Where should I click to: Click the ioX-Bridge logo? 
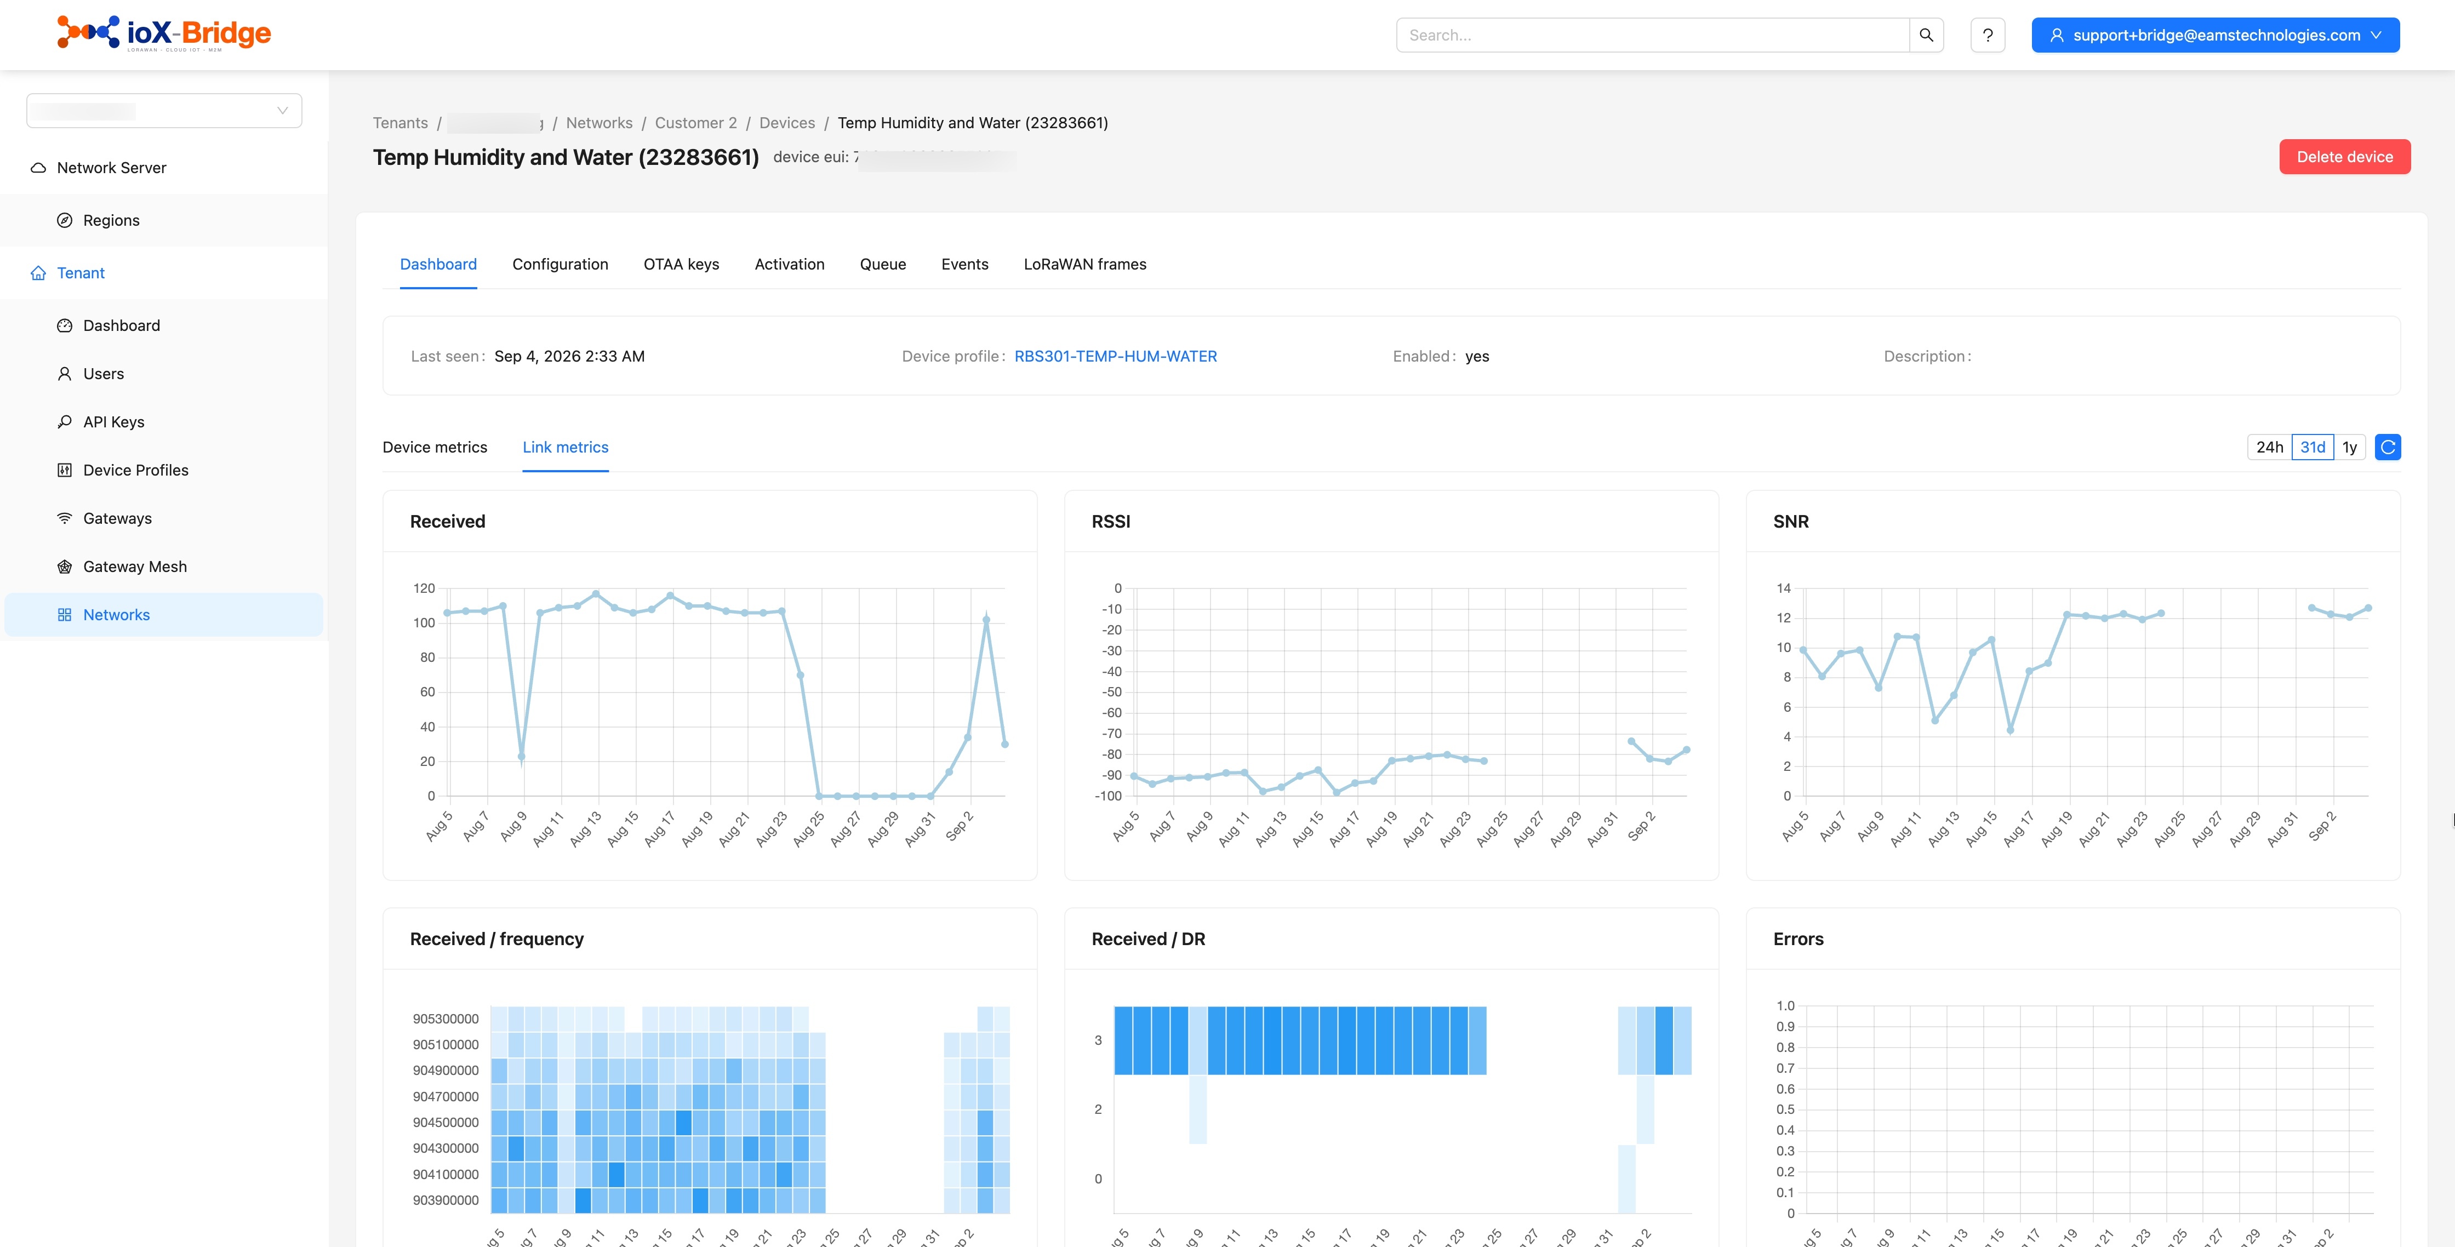[164, 33]
